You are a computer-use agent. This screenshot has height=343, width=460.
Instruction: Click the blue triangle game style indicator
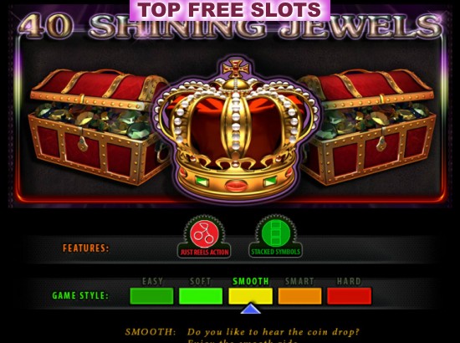click(x=250, y=309)
